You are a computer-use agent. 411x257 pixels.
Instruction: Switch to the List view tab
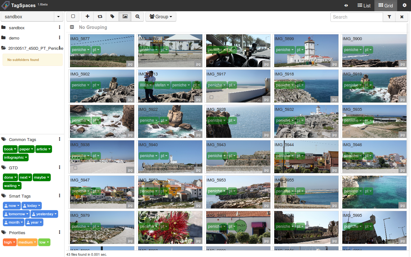point(364,5)
